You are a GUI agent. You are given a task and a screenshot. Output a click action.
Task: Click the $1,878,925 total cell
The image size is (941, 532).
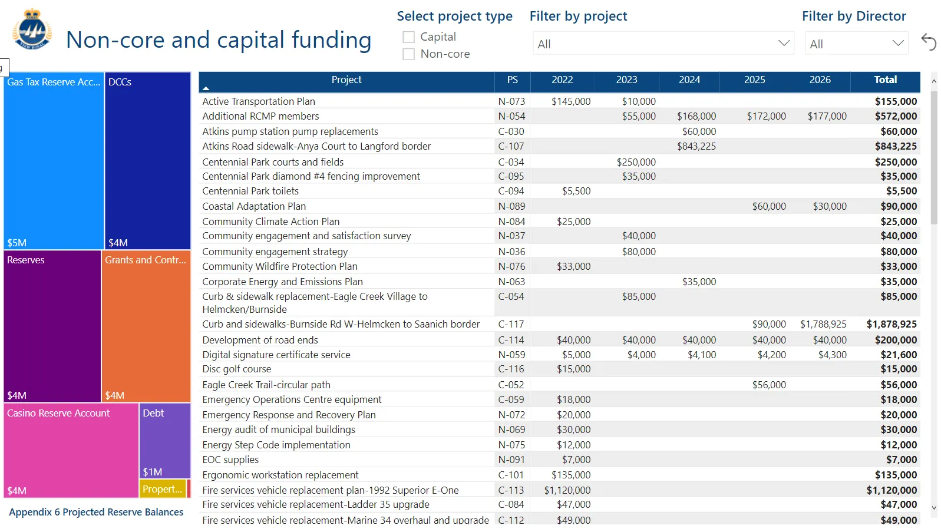(x=892, y=324)
